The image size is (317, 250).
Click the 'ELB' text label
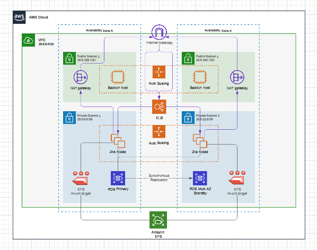coord(160,118)
